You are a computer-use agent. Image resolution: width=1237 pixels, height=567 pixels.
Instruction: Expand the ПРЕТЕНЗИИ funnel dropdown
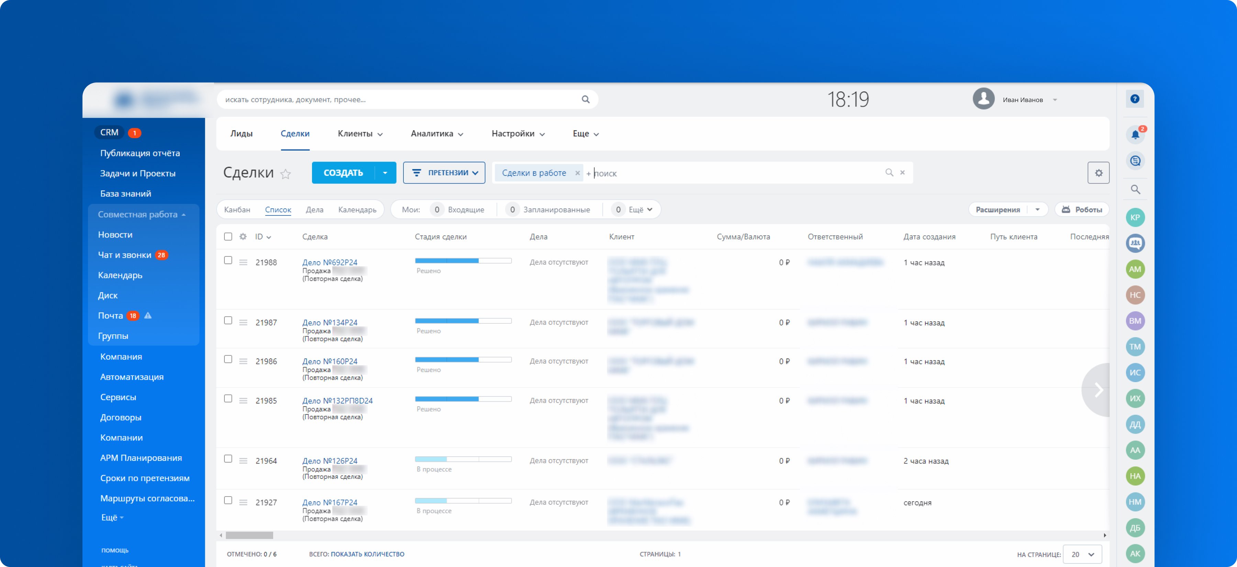pyautogui.click(x=444, y=173)
